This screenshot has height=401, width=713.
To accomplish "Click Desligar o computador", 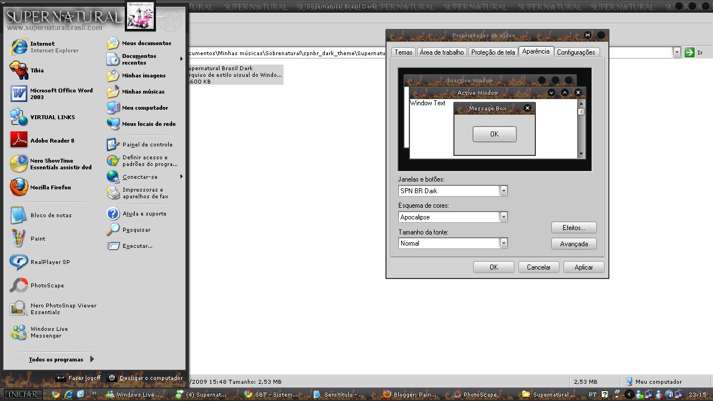I will tap(145, 378).
